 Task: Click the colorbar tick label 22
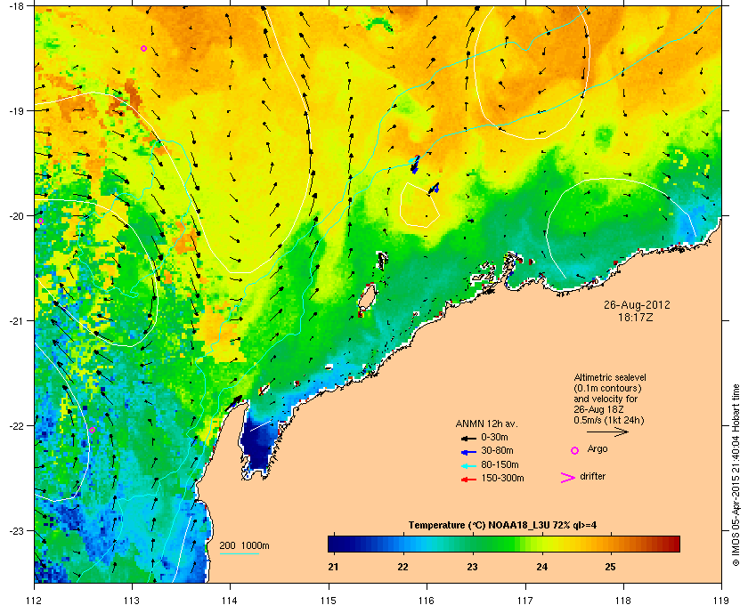[x=403, y=568]
